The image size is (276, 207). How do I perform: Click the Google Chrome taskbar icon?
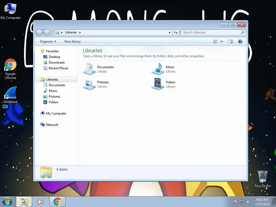(57, 202)
